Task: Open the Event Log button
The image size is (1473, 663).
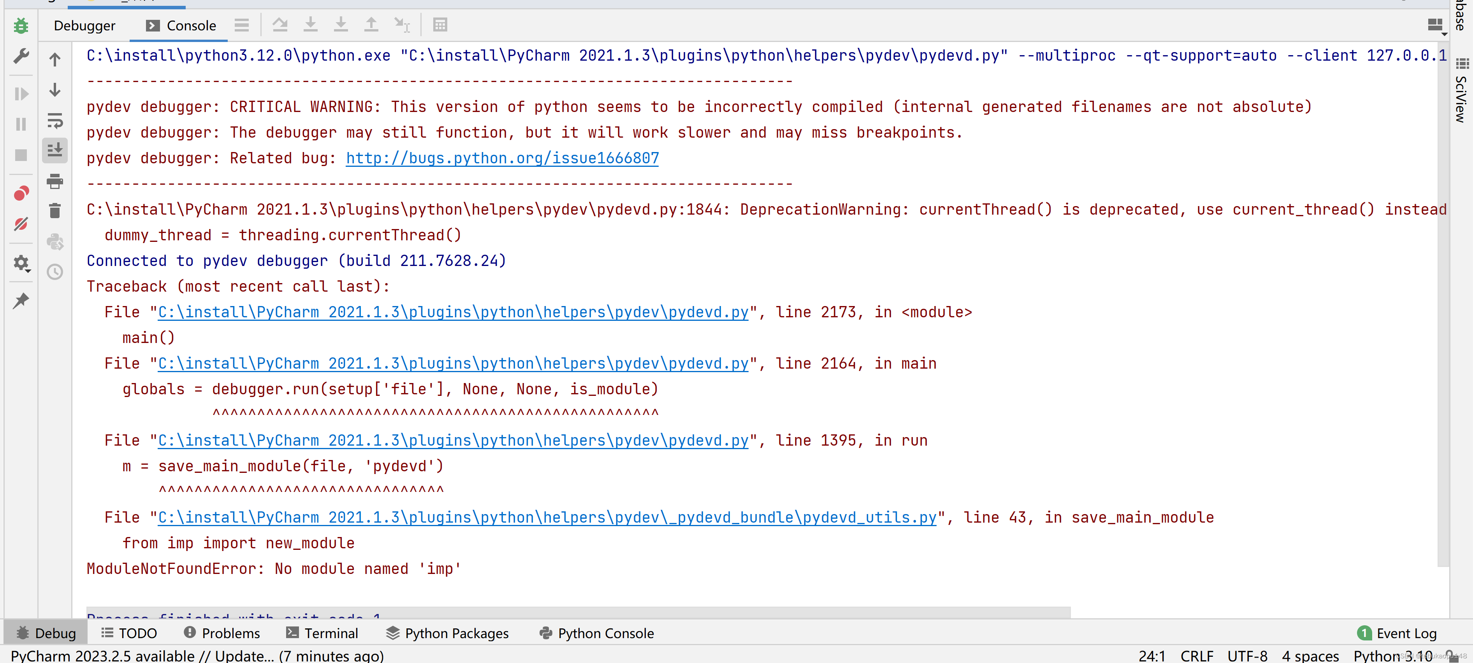Action: pos(1396,633)
